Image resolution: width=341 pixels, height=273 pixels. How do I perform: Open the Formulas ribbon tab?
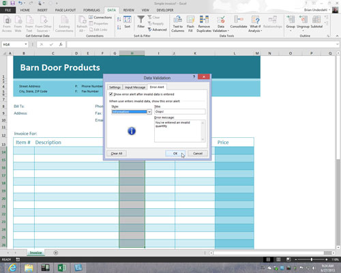91,10
